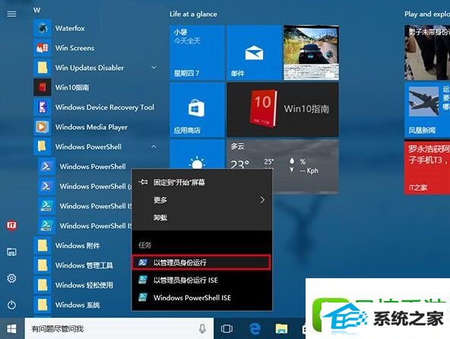Open the 凤凰新闻 news tile
The image size is (450, 339).
click(x=427, y=109)
